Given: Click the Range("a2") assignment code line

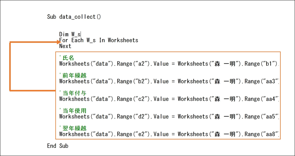Looking at the screenshot, I should pyautogui.click(x=169, y=64).
